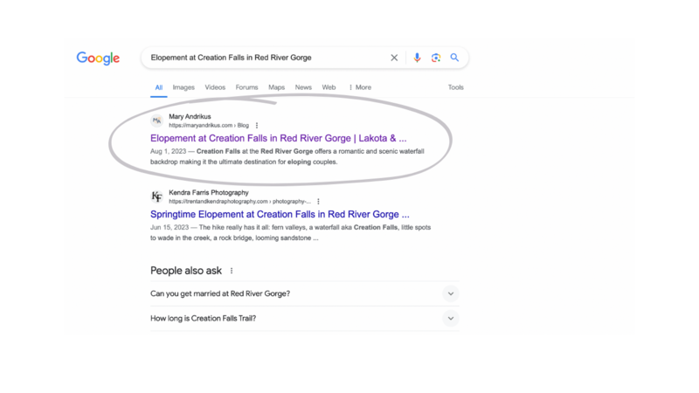This screenshot has width=699, height=393.
Task: Click the blue magnifier search icon
Action: tap(454, 58)
